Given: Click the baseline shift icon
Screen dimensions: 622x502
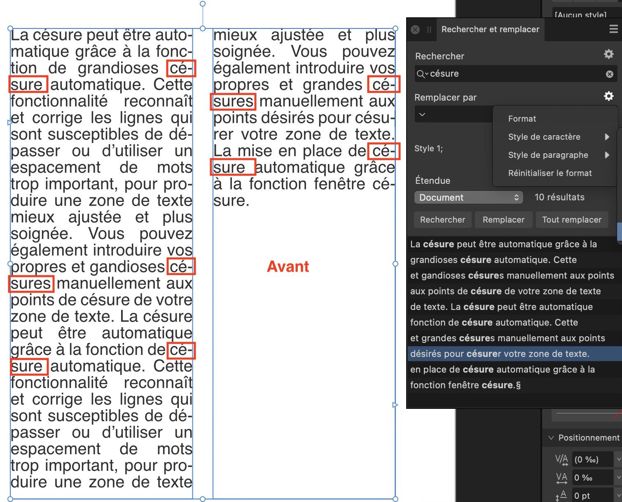Looking at the screenshot, I should tap(561, 495).
